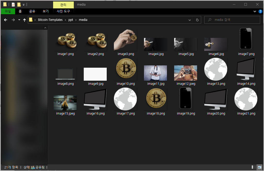The image size is (264, 171).
Task: Switch to details view icon
Action: 254,167
